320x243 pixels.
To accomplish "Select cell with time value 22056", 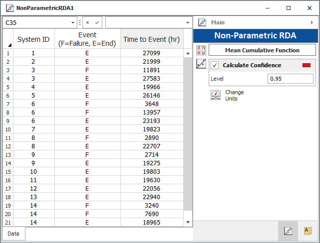I will pyautogui.click(x=152, y=188).
